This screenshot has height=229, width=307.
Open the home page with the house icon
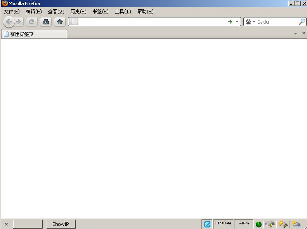pos(60,22)
